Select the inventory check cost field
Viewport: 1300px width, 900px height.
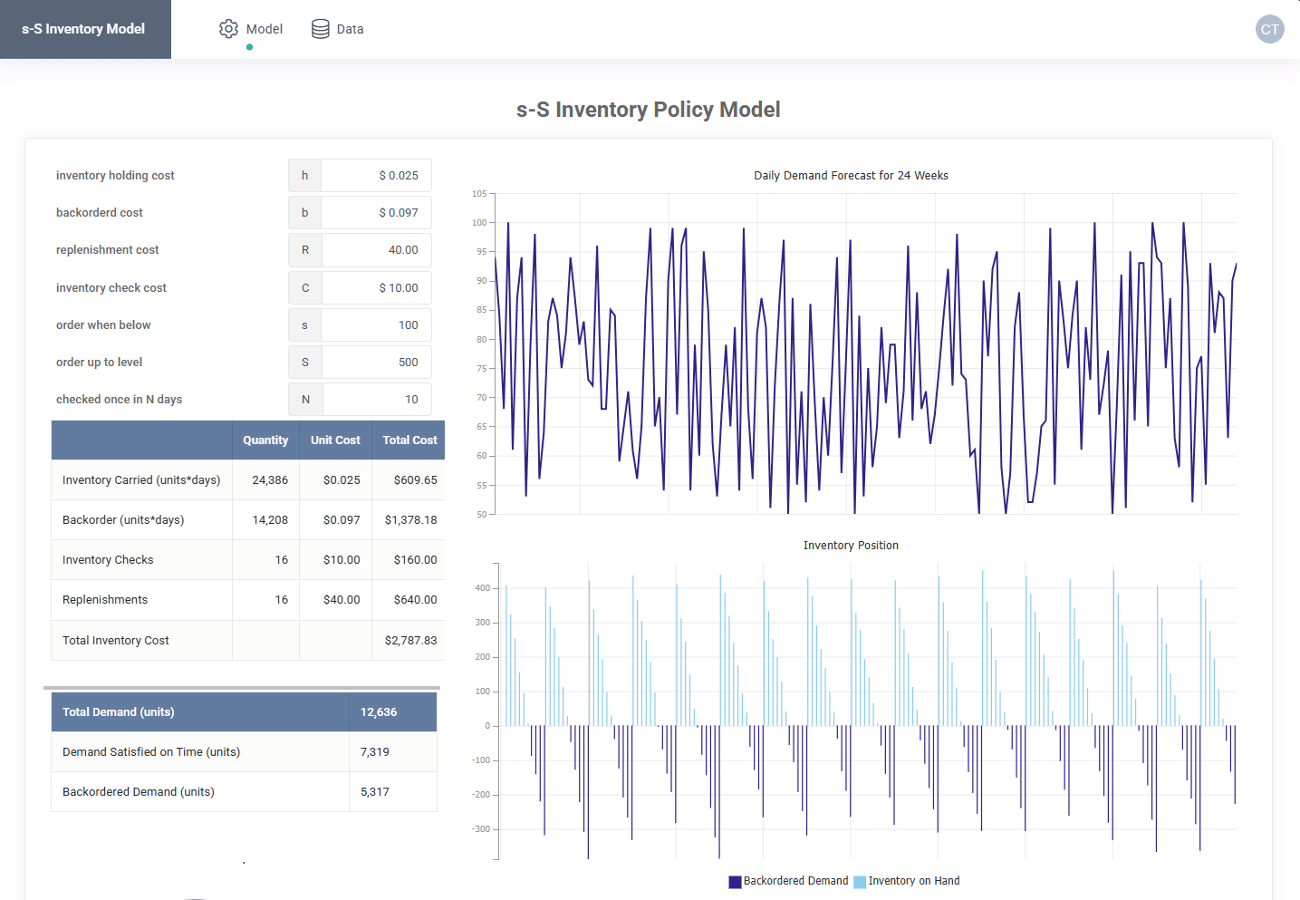click(376, 288)
